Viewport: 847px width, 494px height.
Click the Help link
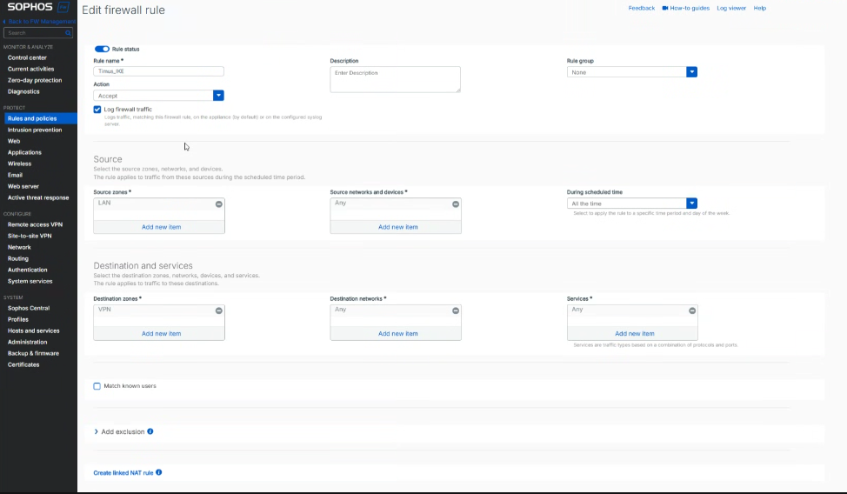(759, 8)
